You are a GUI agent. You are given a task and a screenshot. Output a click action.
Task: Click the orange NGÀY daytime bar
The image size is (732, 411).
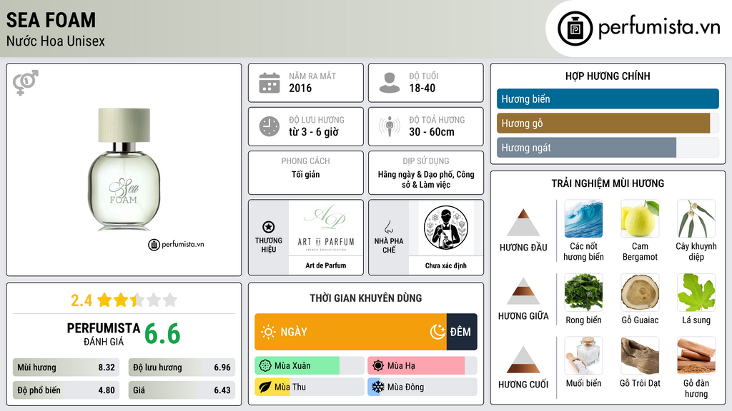[x=350, y=332]
